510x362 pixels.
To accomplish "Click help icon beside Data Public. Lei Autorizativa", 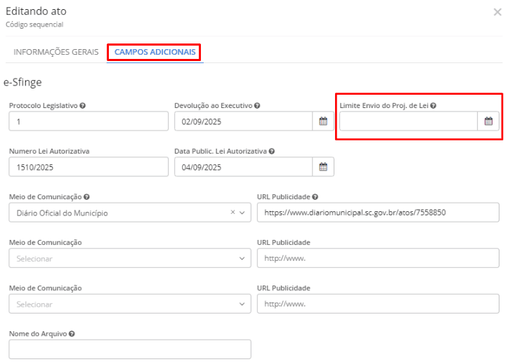I will click(271, 151).
